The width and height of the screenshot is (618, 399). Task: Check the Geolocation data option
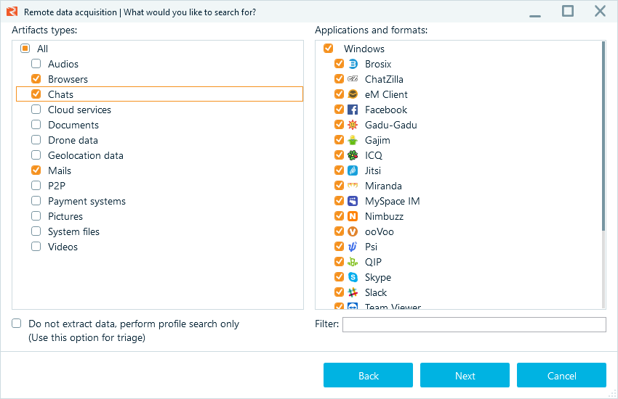click(36, 155)
